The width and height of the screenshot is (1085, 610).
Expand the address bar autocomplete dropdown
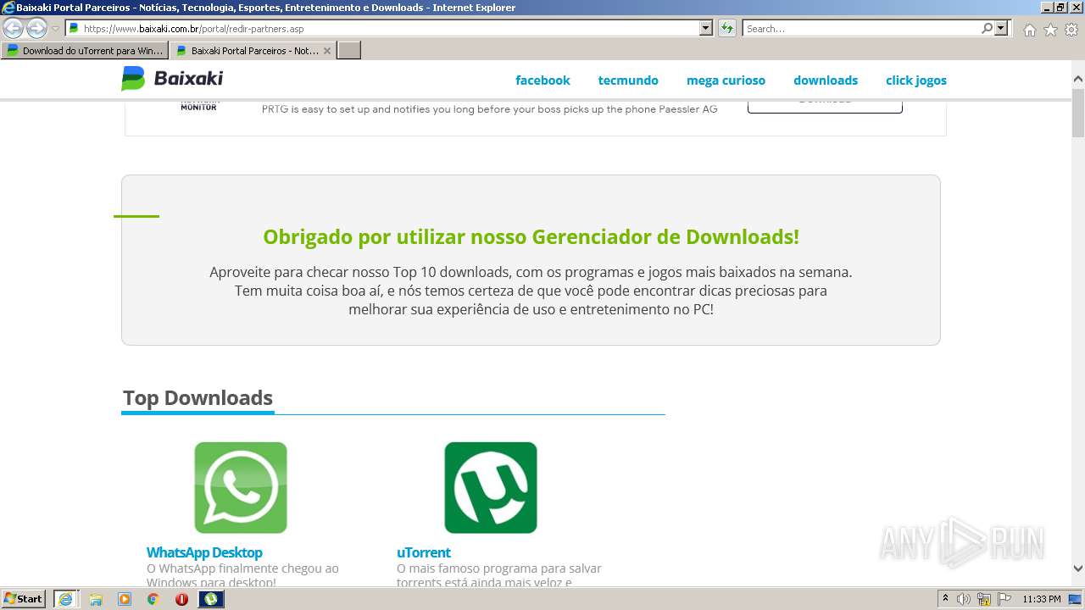706,29
